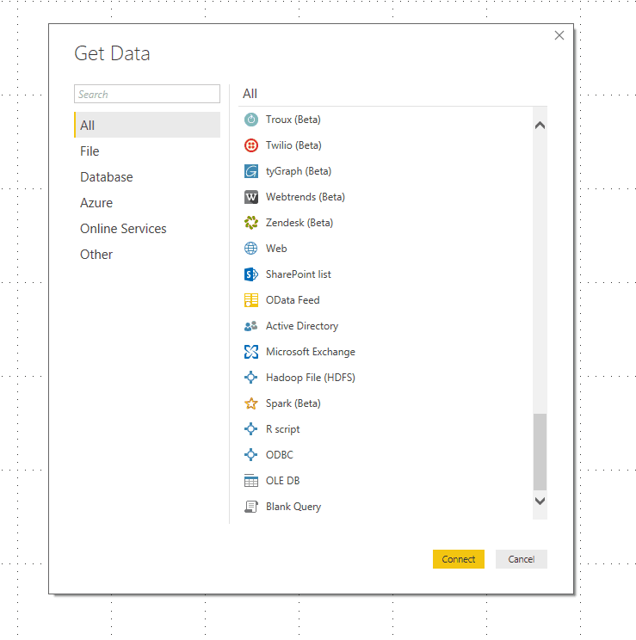This screenshot has height=640, width=636.
Task: Click the ODBC connector icon
Action: tap(250, 455)
